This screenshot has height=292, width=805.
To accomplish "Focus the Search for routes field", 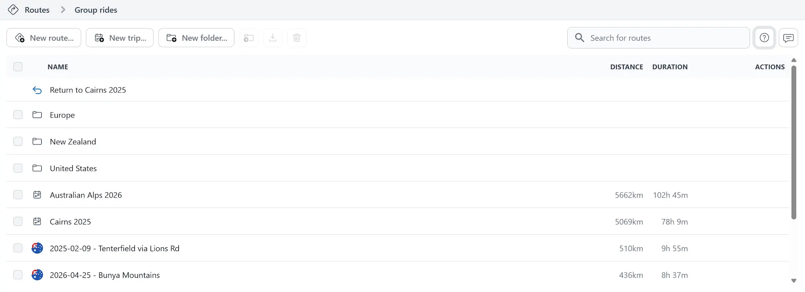I will (x=658, y=38).
